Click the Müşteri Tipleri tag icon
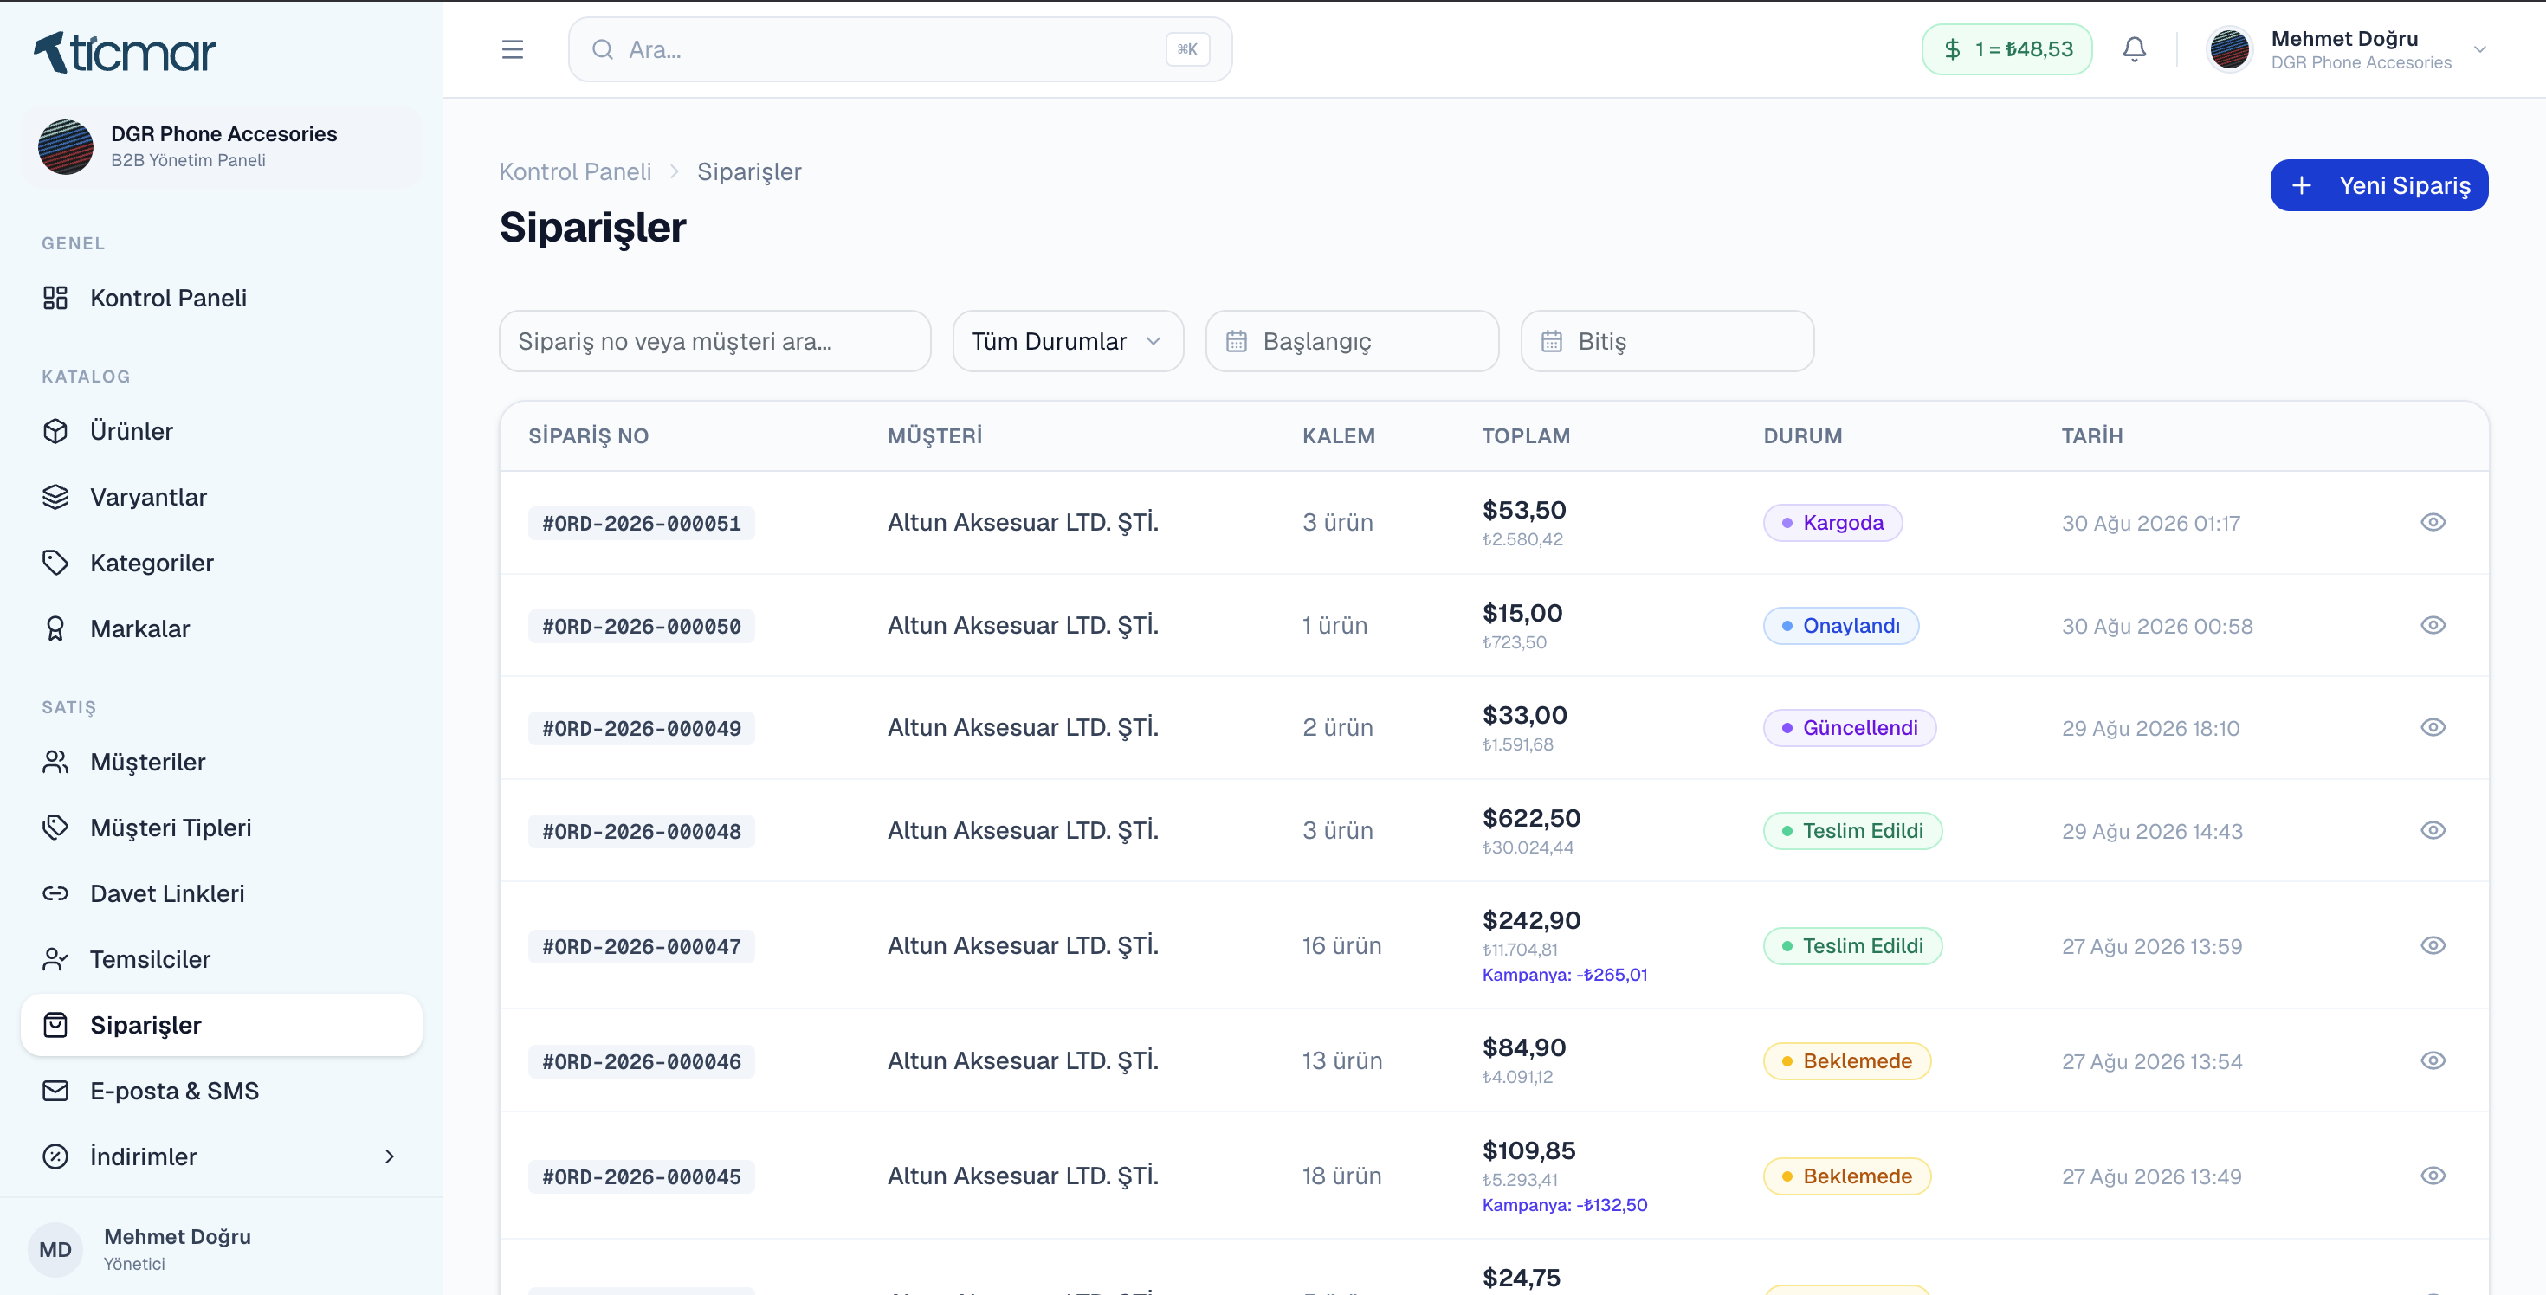The height and width of the screenshot is (1295, 2546). click(55, 828)
